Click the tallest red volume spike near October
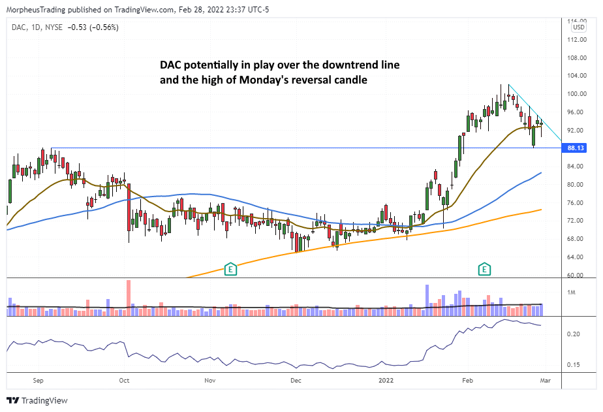Screen dimensions: 603x412 tap(128, 297)
